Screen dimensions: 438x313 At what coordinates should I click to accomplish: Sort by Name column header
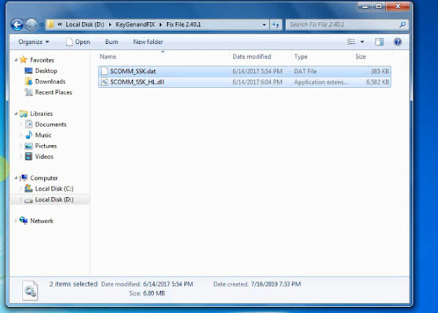point(108,57)
